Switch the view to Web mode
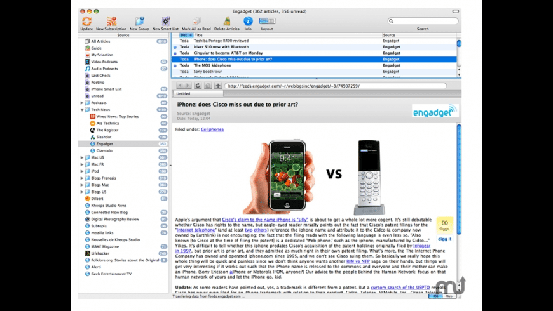 pyautogui.click(x=449, y=296)
